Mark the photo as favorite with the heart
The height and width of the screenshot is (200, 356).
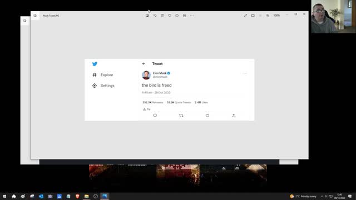tap(170, 16)
